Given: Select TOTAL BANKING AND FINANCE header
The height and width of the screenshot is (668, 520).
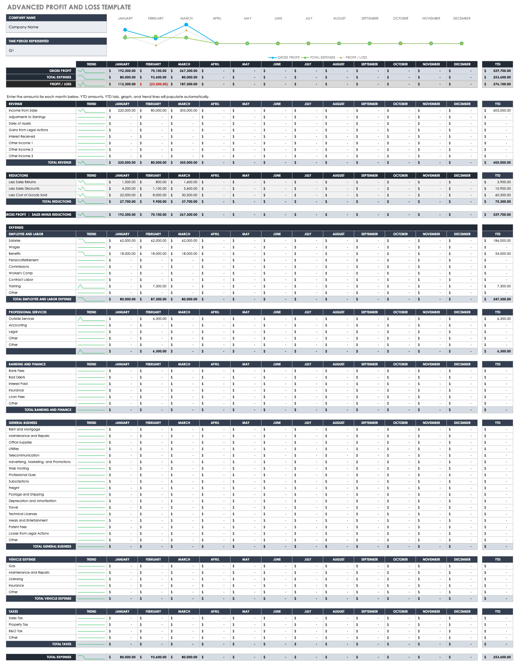Looking at the screenshot, I should click(41, 410).
